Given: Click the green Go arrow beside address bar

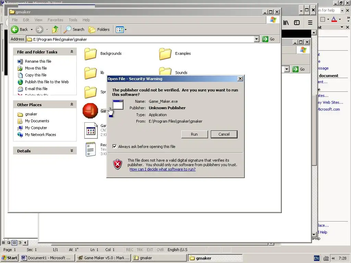Looking at the screenshot, I should (265, 39).
